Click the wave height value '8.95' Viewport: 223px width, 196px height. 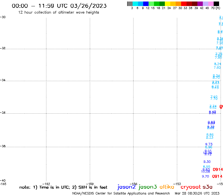pos(207,166)
